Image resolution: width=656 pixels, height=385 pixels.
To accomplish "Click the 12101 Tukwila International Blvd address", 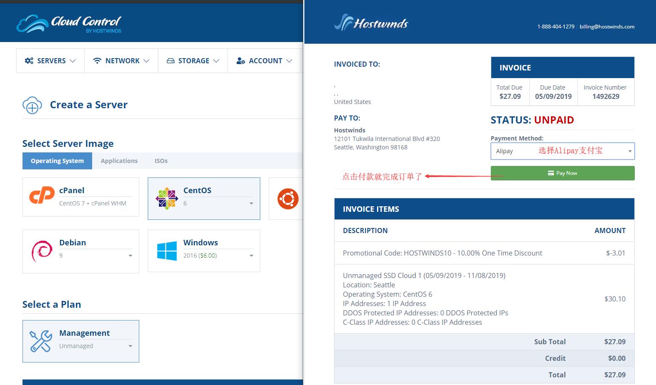I will (387, 139).
